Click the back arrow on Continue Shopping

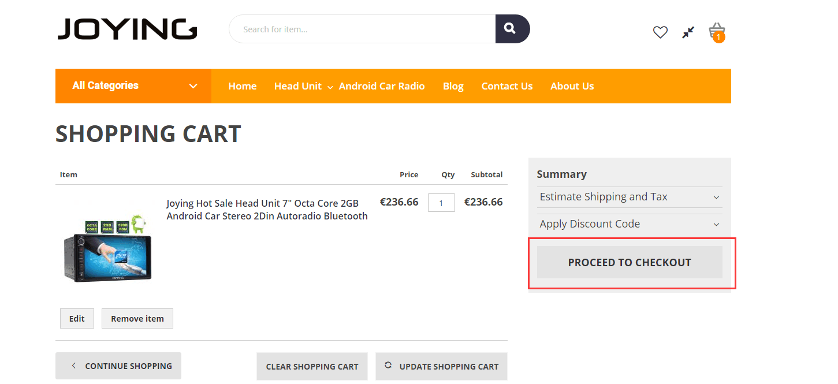coord(73,366)
